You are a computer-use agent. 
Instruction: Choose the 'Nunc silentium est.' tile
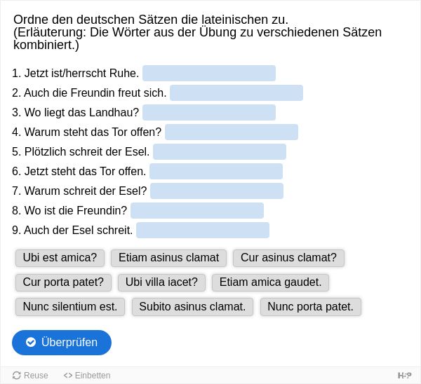point(70,306)
